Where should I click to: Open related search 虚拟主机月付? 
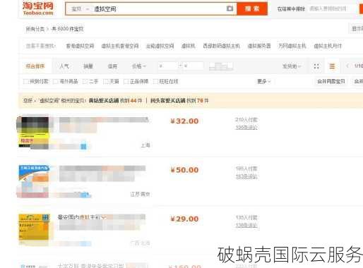tap(328, 46)
